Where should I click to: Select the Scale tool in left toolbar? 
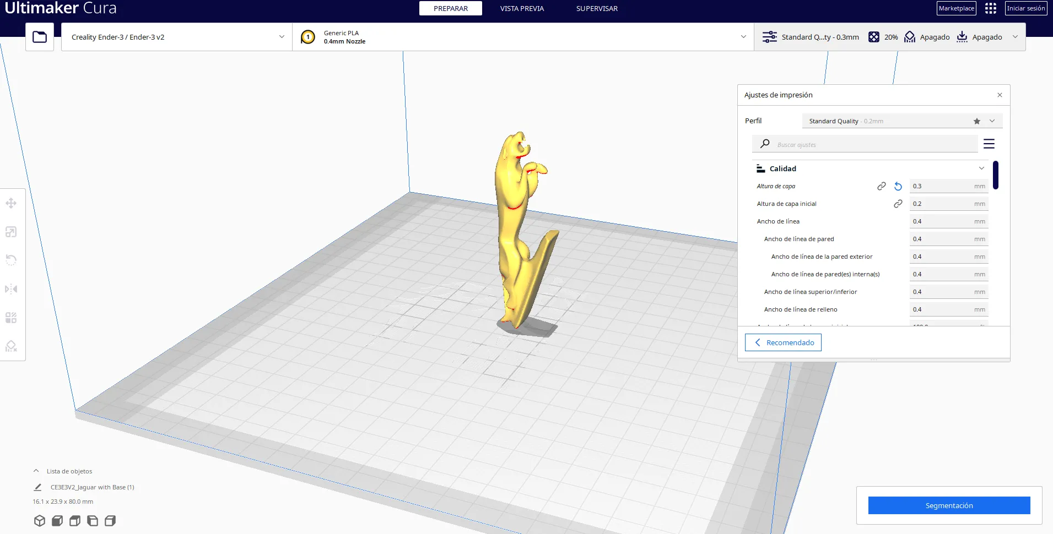pos(11,232)
